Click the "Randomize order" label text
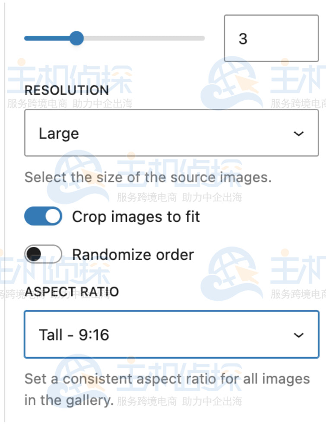Image resolution: width=326 pixels, height=424 pixels. tap(133, 255)
